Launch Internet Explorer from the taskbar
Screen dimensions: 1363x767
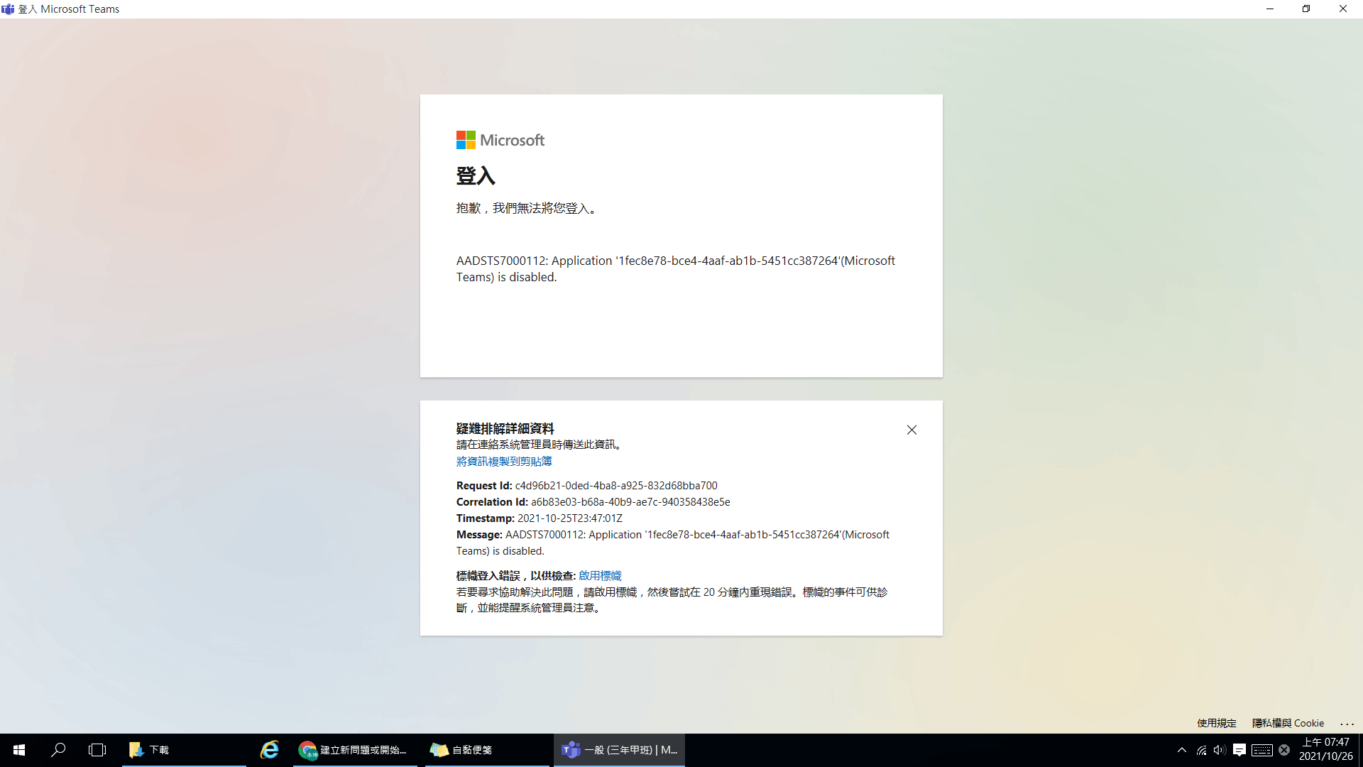pos(269,750)
